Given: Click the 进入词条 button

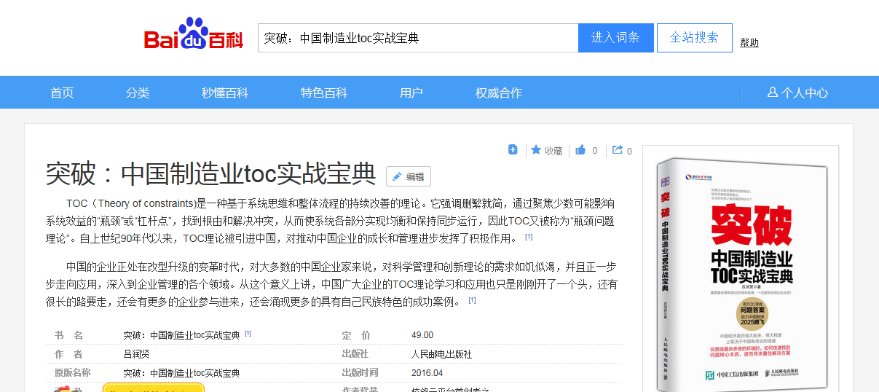Looking at the screenshot, I should 615,38.
